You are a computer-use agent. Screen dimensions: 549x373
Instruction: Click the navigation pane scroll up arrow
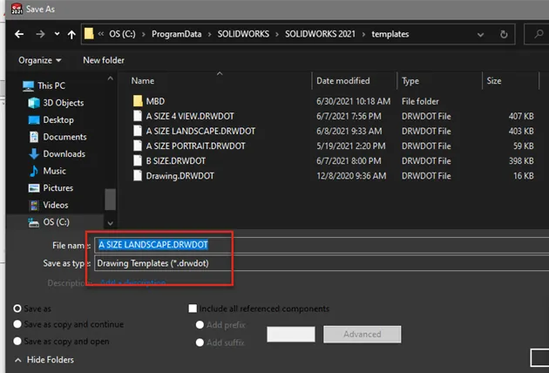pos(111,78)
